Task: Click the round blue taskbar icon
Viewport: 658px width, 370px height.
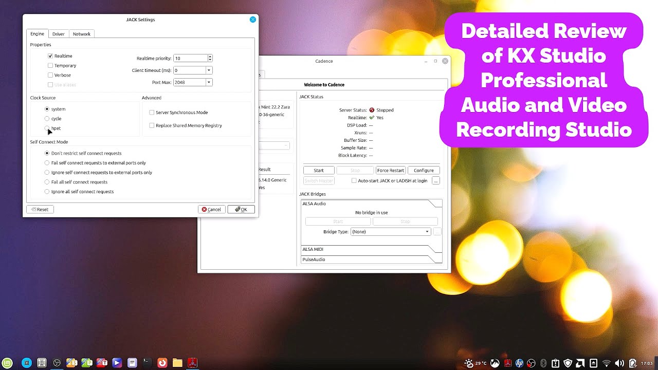Action: click(27, 363)
